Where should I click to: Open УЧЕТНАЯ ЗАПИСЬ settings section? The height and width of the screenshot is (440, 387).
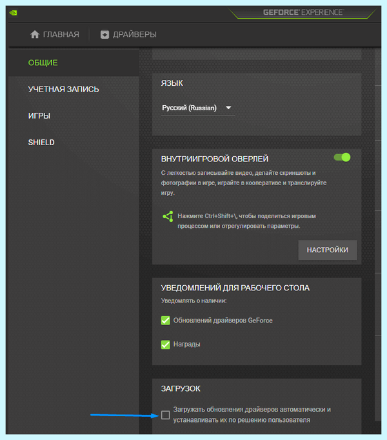(63, 89)
